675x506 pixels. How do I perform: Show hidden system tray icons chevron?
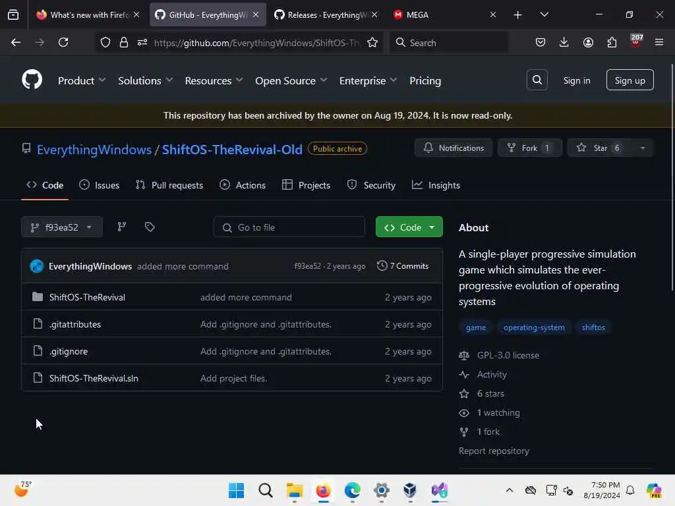tap(510, 490)
